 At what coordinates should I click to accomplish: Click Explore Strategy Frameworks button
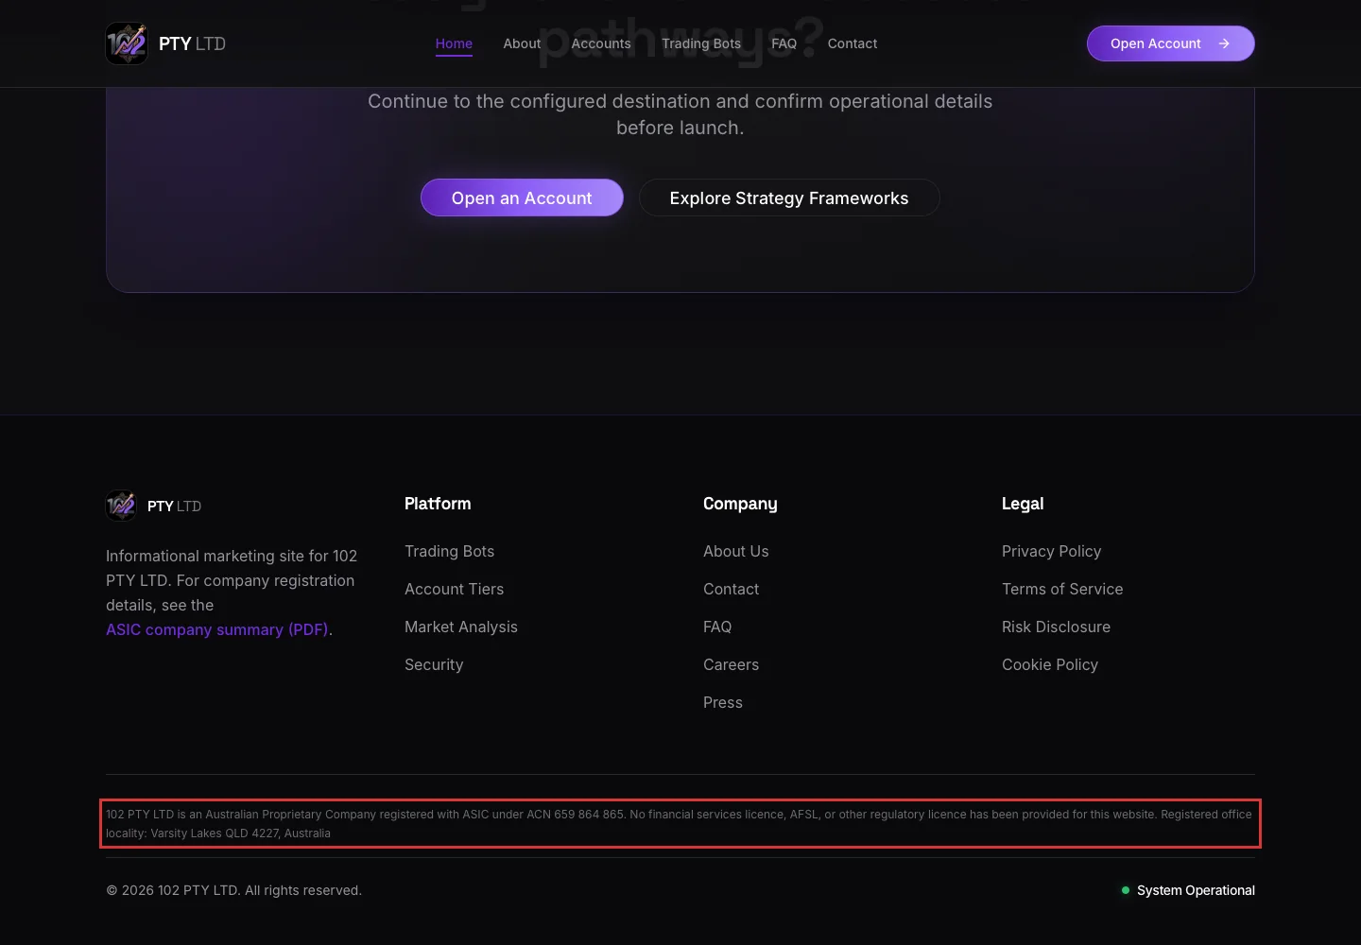[x=789, y=198]
